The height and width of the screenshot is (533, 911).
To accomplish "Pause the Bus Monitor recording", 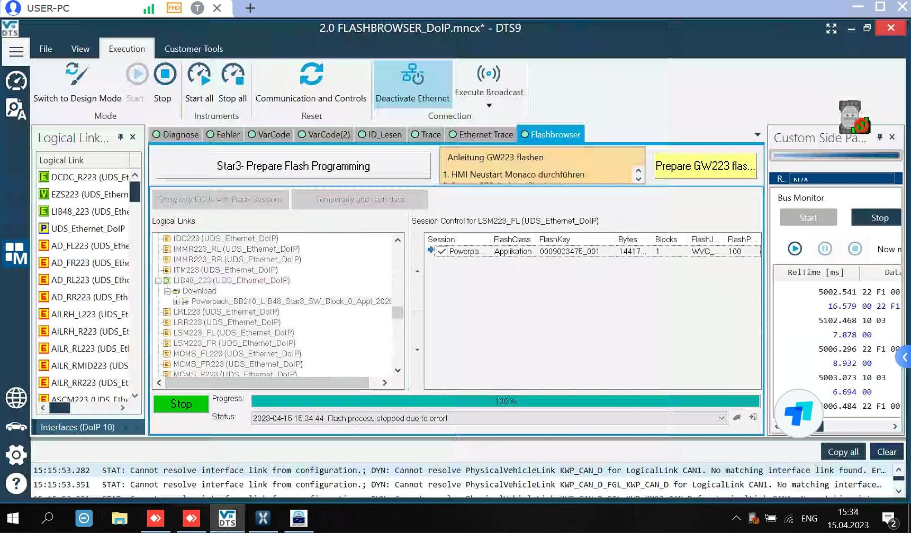I will pos(825,249).
